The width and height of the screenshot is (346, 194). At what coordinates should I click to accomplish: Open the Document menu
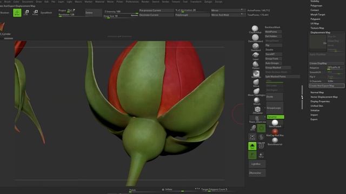pos(28,2)
